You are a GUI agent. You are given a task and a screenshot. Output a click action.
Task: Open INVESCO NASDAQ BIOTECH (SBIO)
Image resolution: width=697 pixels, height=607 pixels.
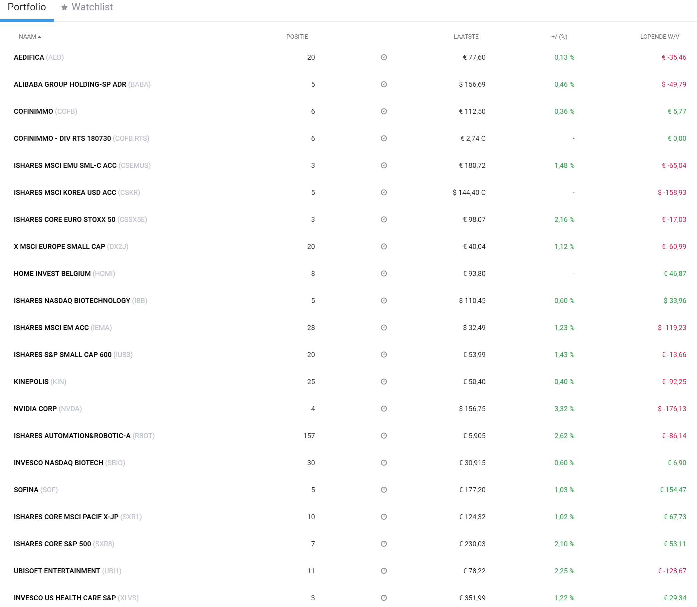(x=69, y=463)
